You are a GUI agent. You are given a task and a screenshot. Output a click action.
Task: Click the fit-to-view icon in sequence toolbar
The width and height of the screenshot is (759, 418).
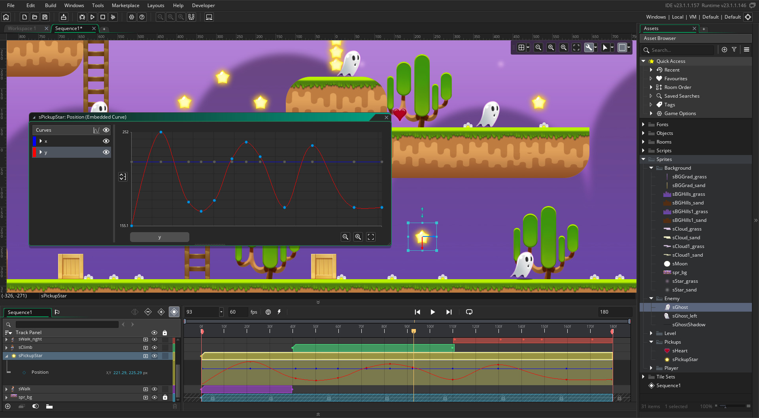click(x=576, y=47)
